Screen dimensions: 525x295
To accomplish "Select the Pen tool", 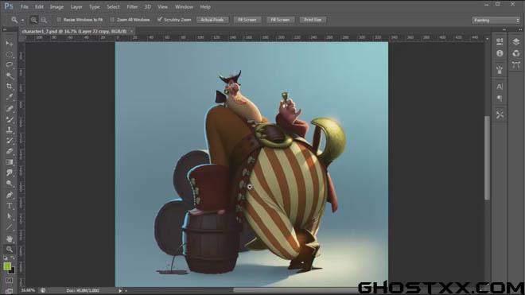I will 10,195.
